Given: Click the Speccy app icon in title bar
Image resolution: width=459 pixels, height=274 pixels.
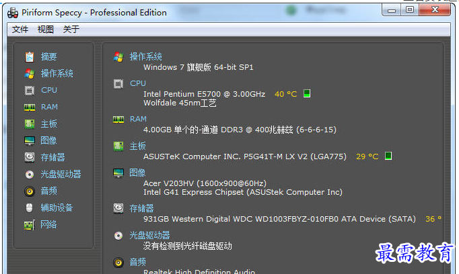Looking at the screenshot, I should (x=13, y=13).
